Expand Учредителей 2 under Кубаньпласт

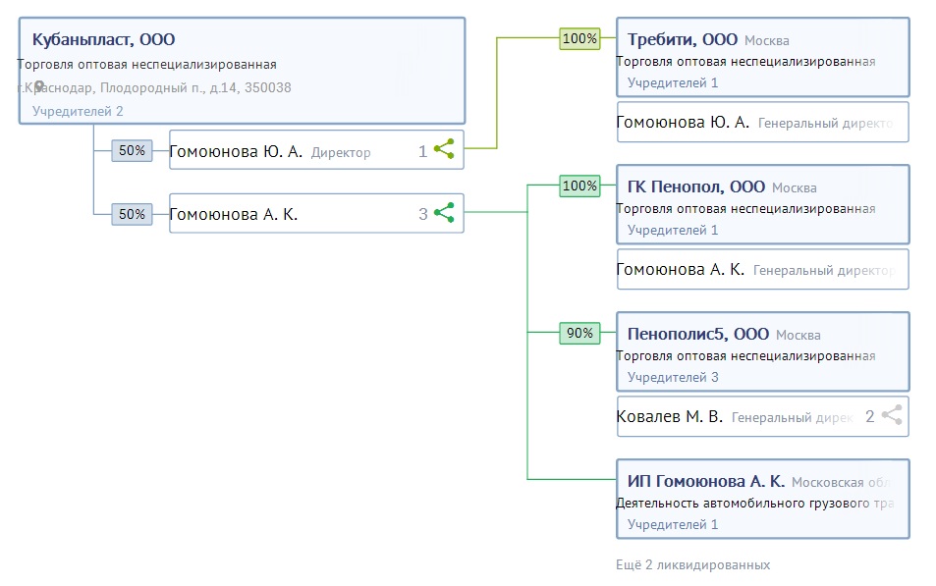tap(78, 111)
